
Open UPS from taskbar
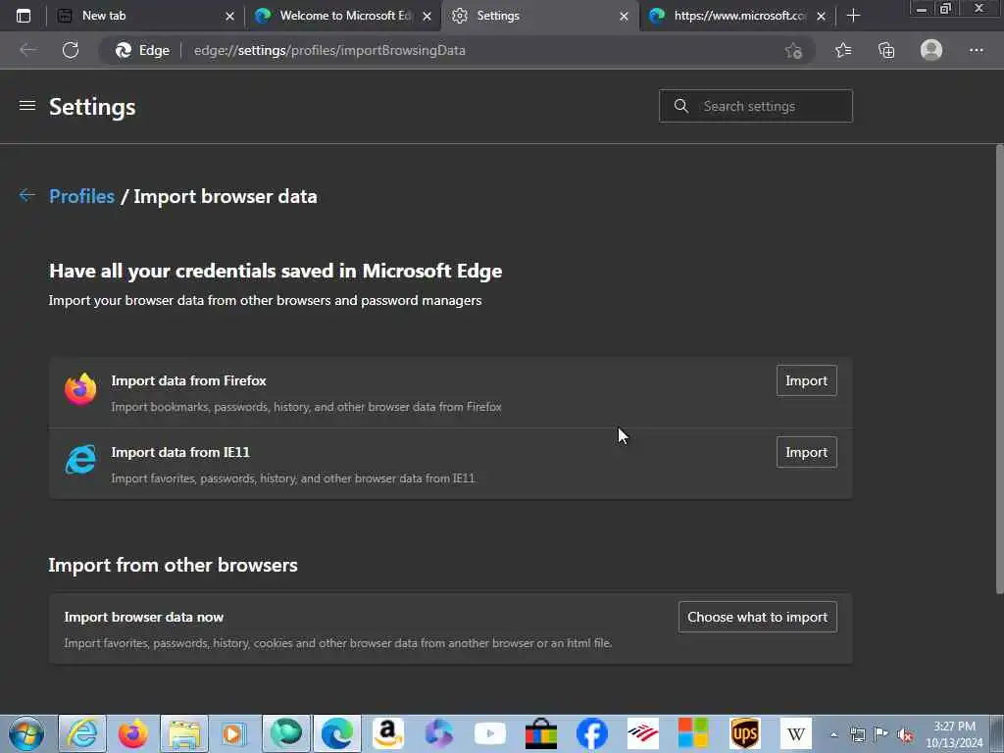[x=745, y=733]
